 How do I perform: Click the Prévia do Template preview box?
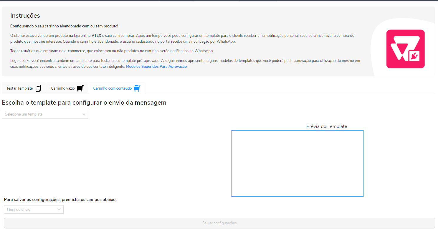[297, 163]
